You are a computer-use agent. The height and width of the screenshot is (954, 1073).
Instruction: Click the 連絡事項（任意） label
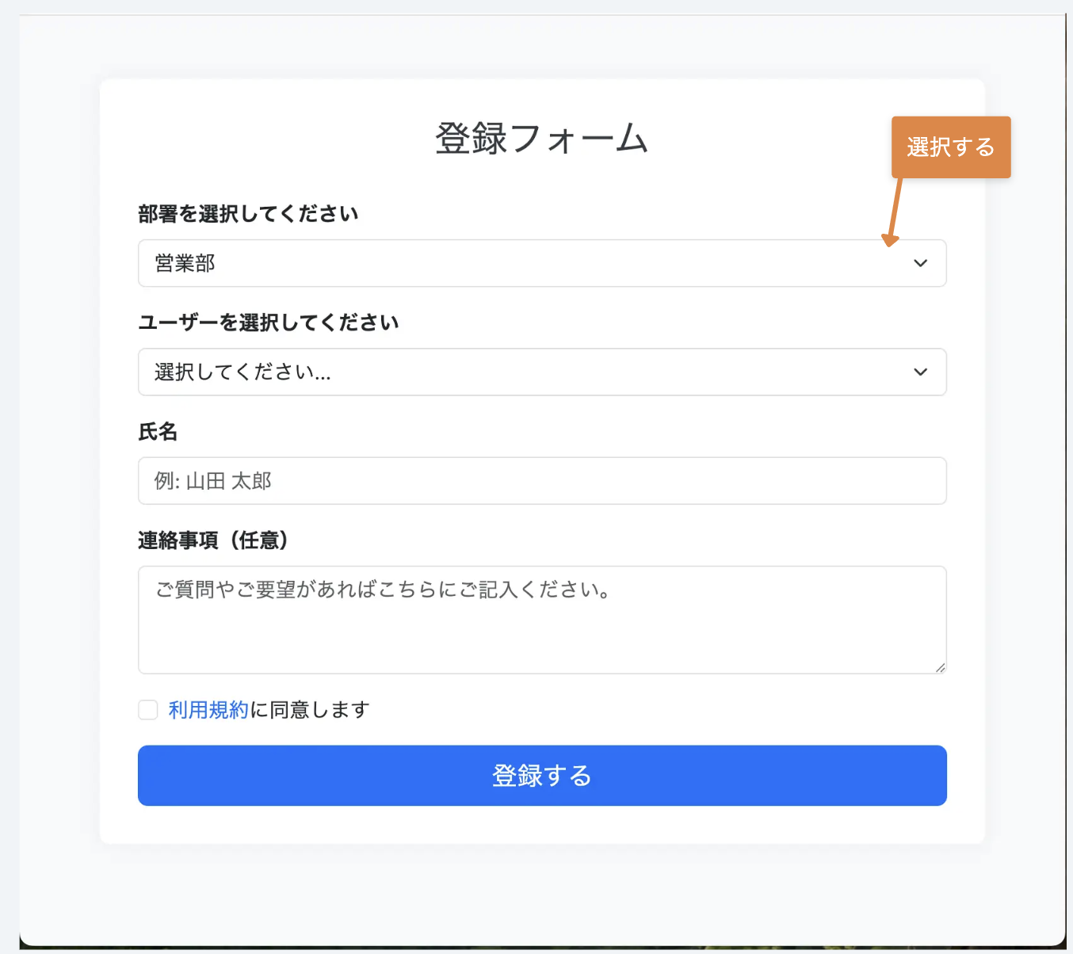coord(213,540)
